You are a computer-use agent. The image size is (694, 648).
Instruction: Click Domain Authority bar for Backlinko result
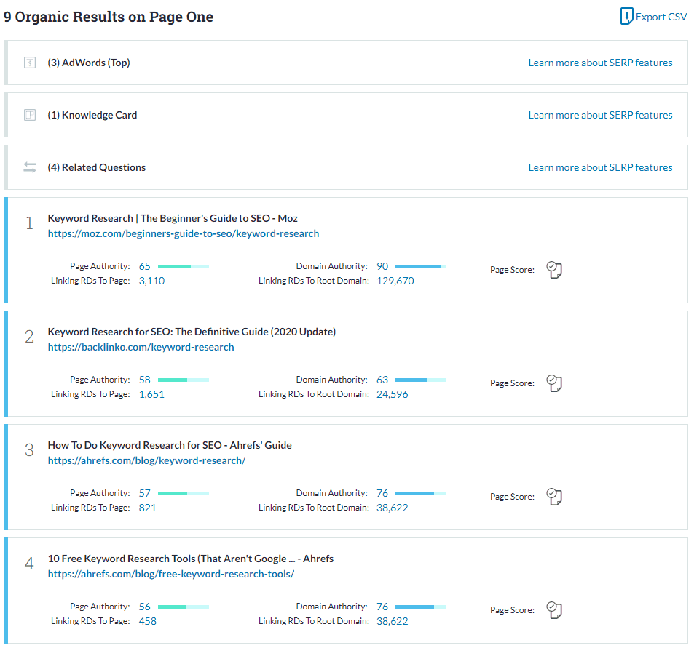420,380
